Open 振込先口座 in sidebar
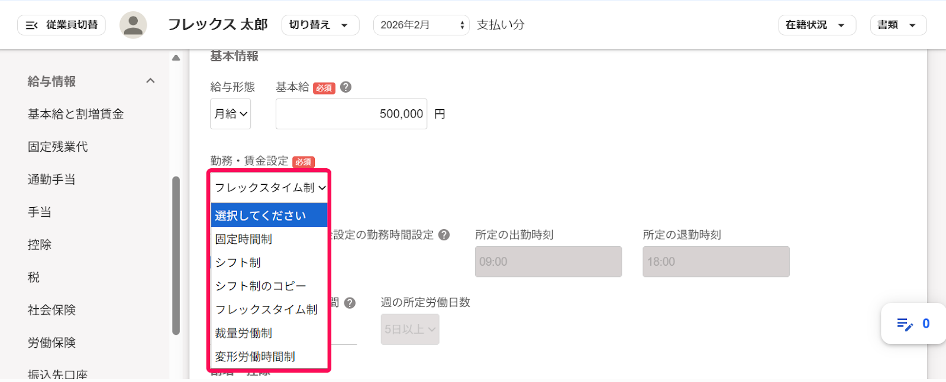Image resolution: width=946 pixels, height=382 pixels. [x=57, y=374]
